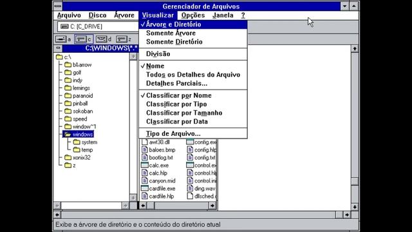Screen dimensions: 412x232
Task: Open the Arquivo menu
Action: pos(69,15)
